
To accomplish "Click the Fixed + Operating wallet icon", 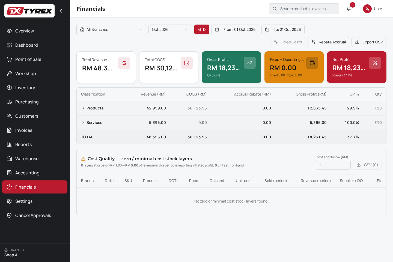I will (x=312, y=63).
